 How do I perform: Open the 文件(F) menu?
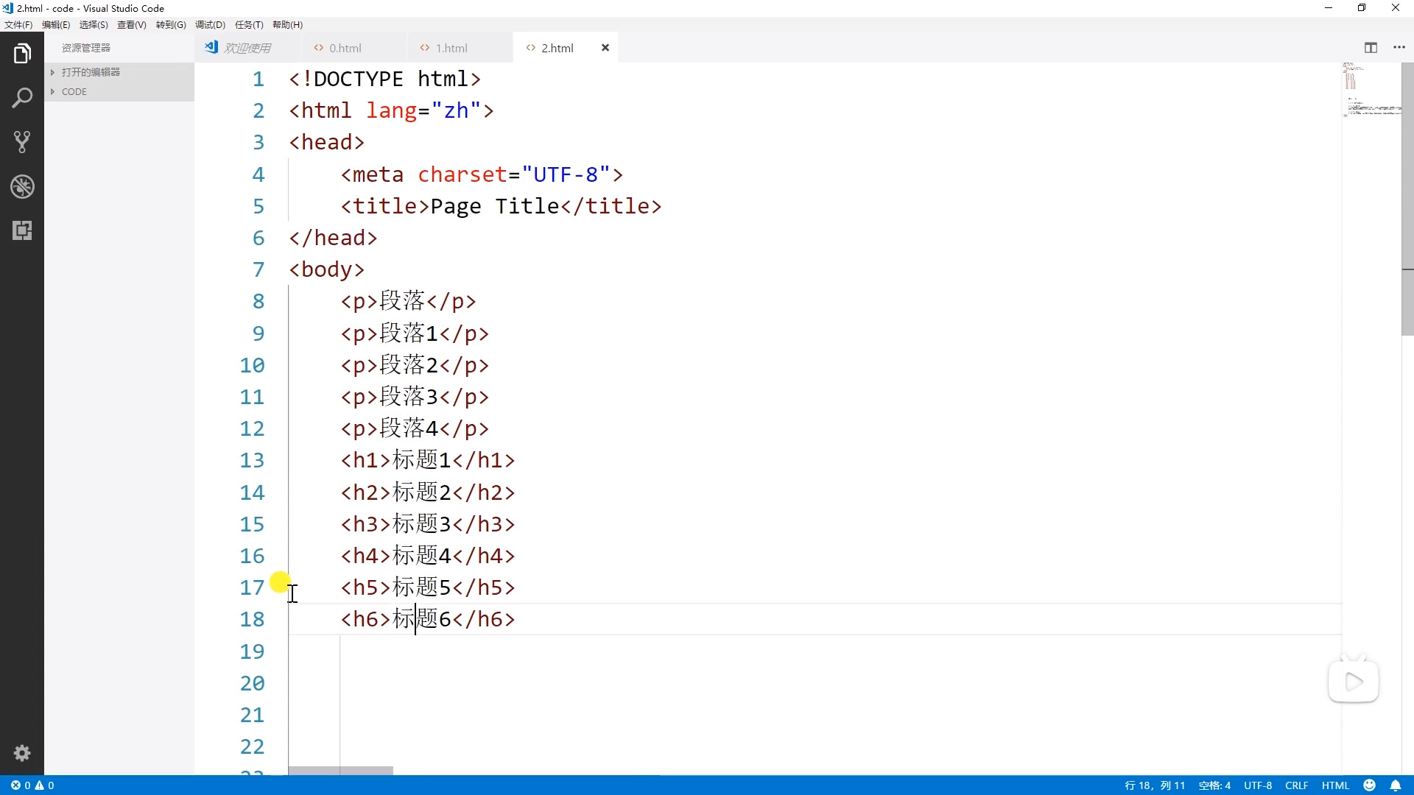point(18,25)
